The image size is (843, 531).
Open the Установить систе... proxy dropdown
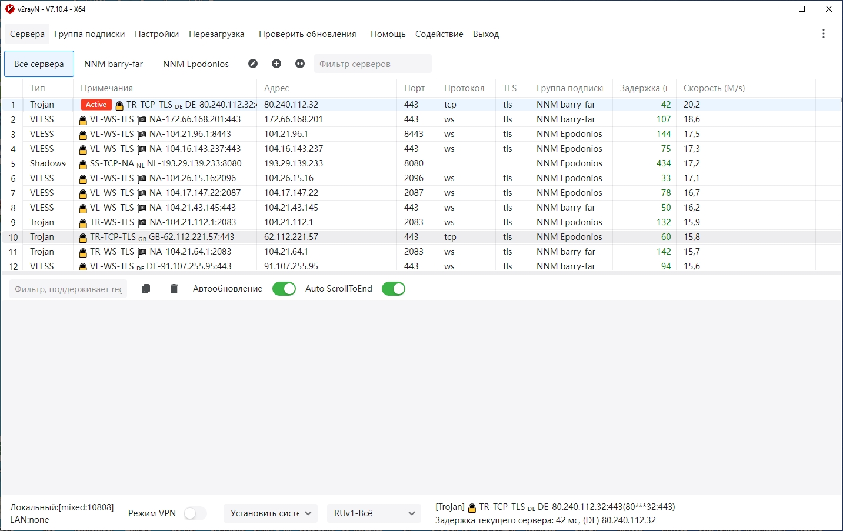(x=271, y=513)
